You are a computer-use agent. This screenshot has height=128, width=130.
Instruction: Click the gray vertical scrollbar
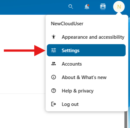[x=126, y=119]
